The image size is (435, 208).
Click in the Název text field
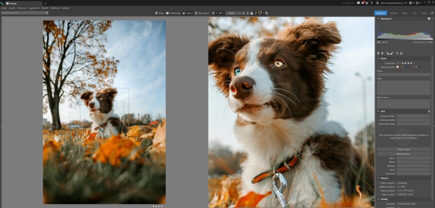point(404,75)
